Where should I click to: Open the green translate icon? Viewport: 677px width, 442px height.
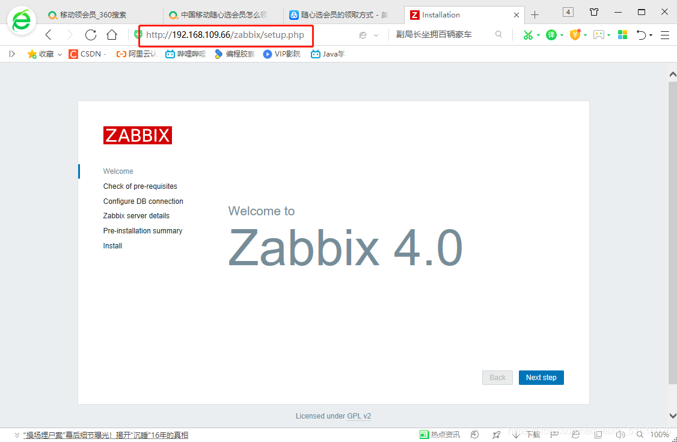coord(551,35)
